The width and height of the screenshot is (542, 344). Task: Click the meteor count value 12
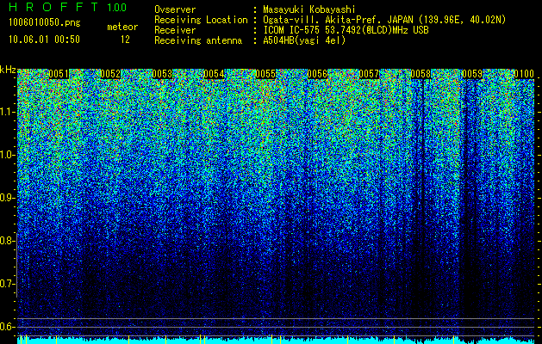(x=125, y=40)
